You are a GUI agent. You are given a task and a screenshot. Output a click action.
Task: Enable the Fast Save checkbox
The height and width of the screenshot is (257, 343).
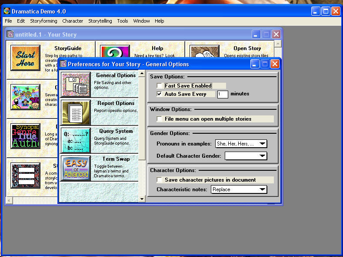click(x=160, y=86)
